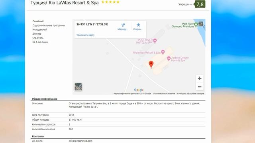Viewport: 255px width, 143px height.
Task: Click 'Эл. почта' row label
Action: pos(37,141)
